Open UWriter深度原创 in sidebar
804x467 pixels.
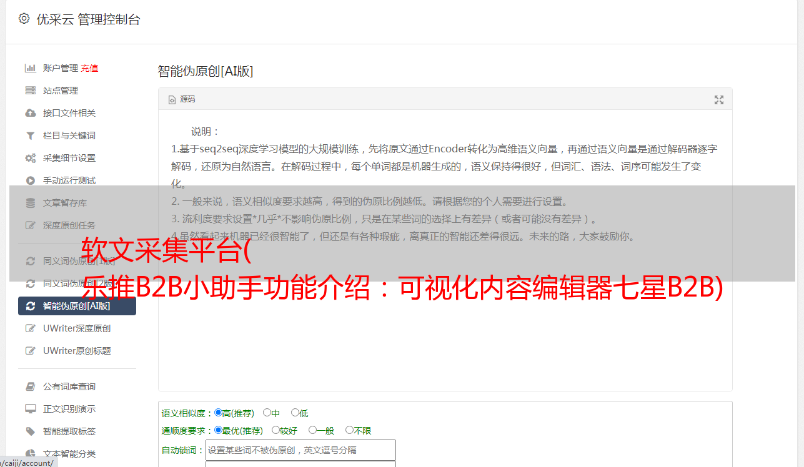point(77,328)
